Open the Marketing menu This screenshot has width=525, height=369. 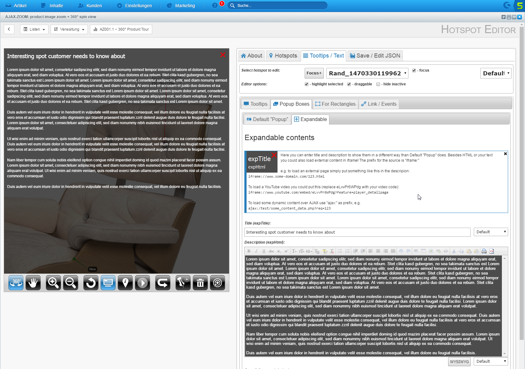(181, 6)
